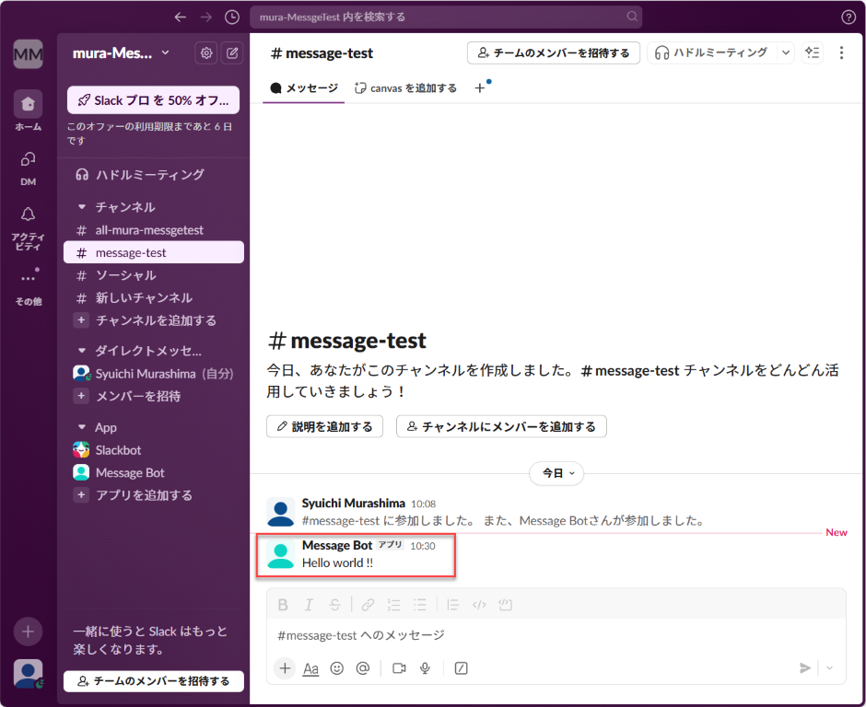
Task: Open the emoji picker
Action: (x=337, y=668)
